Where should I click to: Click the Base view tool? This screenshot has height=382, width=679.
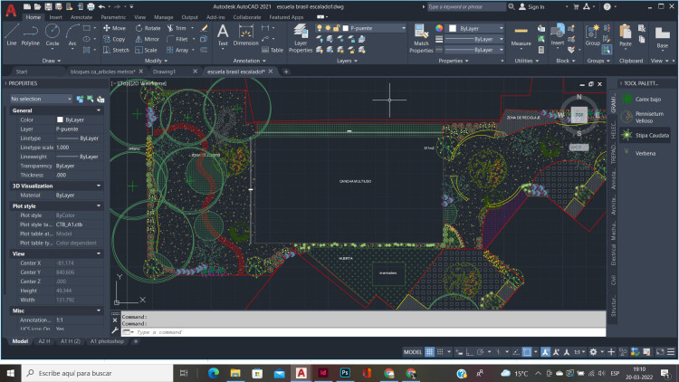point(662,37)
